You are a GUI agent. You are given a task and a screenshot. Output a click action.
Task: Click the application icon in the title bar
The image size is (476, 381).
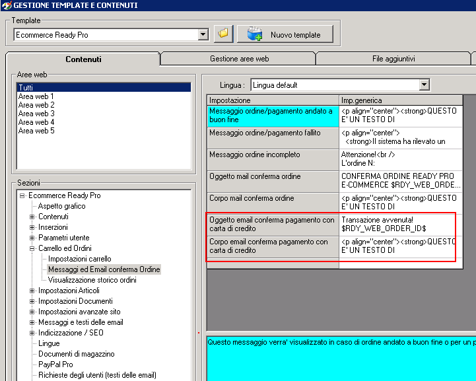point(7,5)
